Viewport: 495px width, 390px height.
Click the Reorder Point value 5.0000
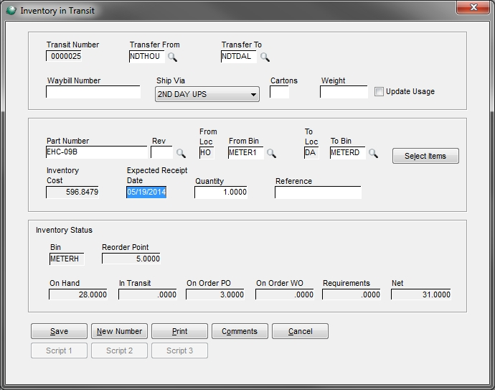tap(131, 259)
